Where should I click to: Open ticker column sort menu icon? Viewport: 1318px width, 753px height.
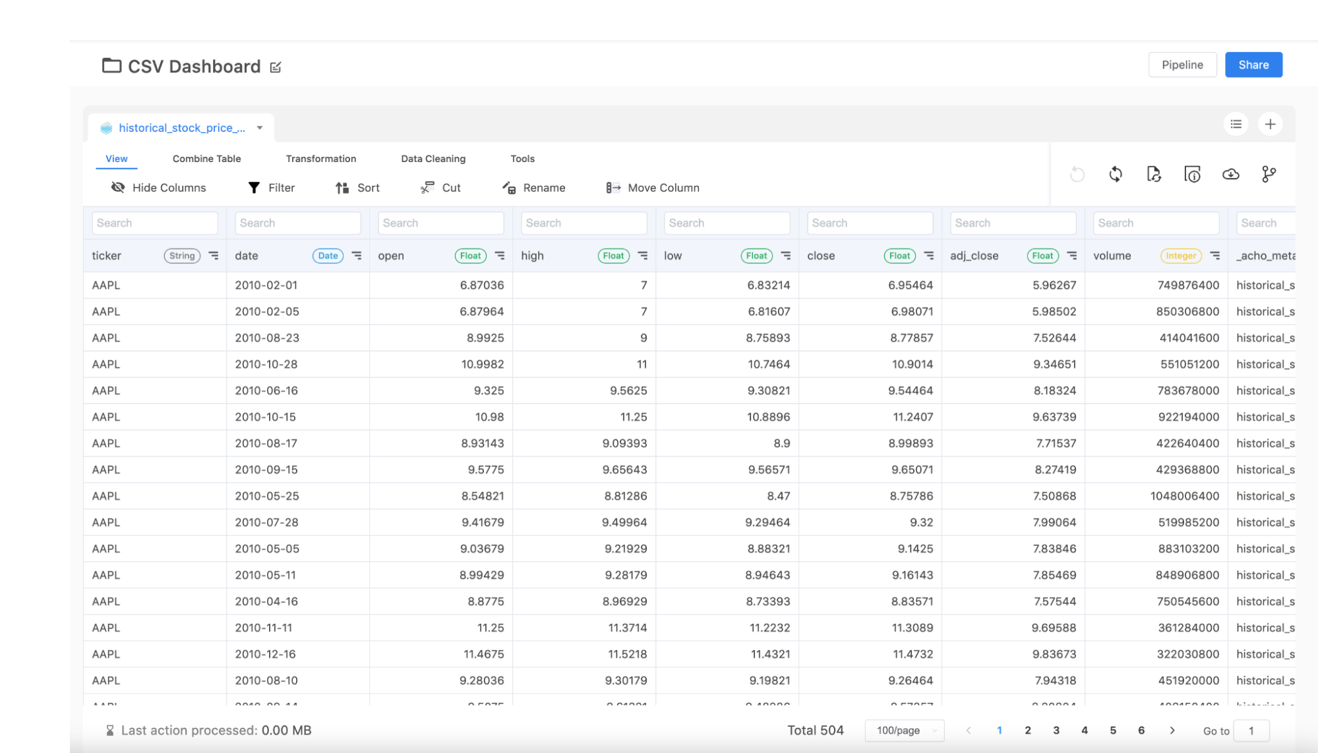(214, 256)
